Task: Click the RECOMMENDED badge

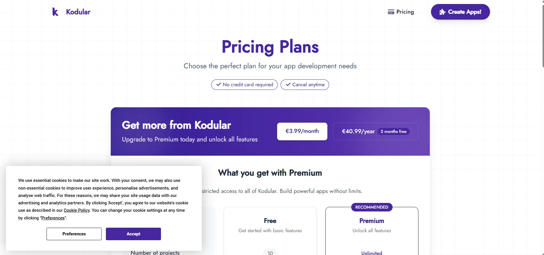Action: point(371,207)
